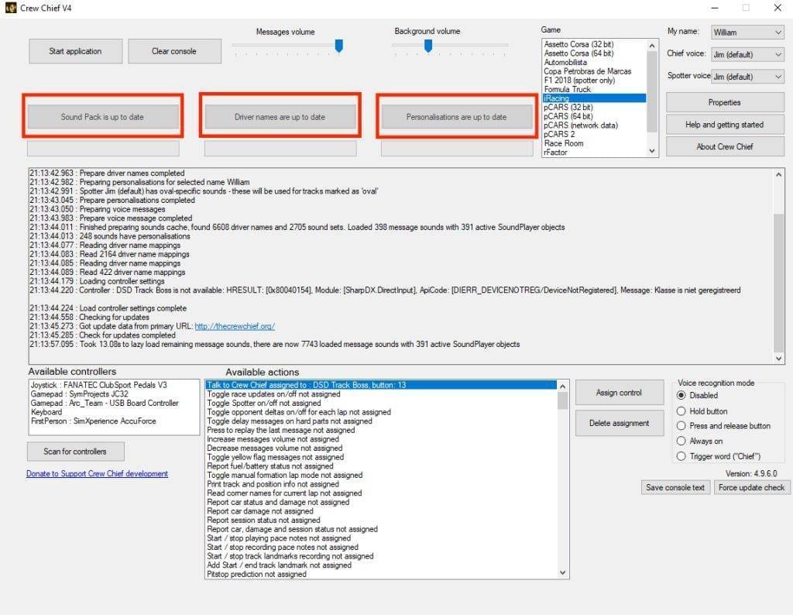The width and height of the screenshot is (793, 615).
Task: Expand the Chief voice dropdown
Action: (747, 54)
